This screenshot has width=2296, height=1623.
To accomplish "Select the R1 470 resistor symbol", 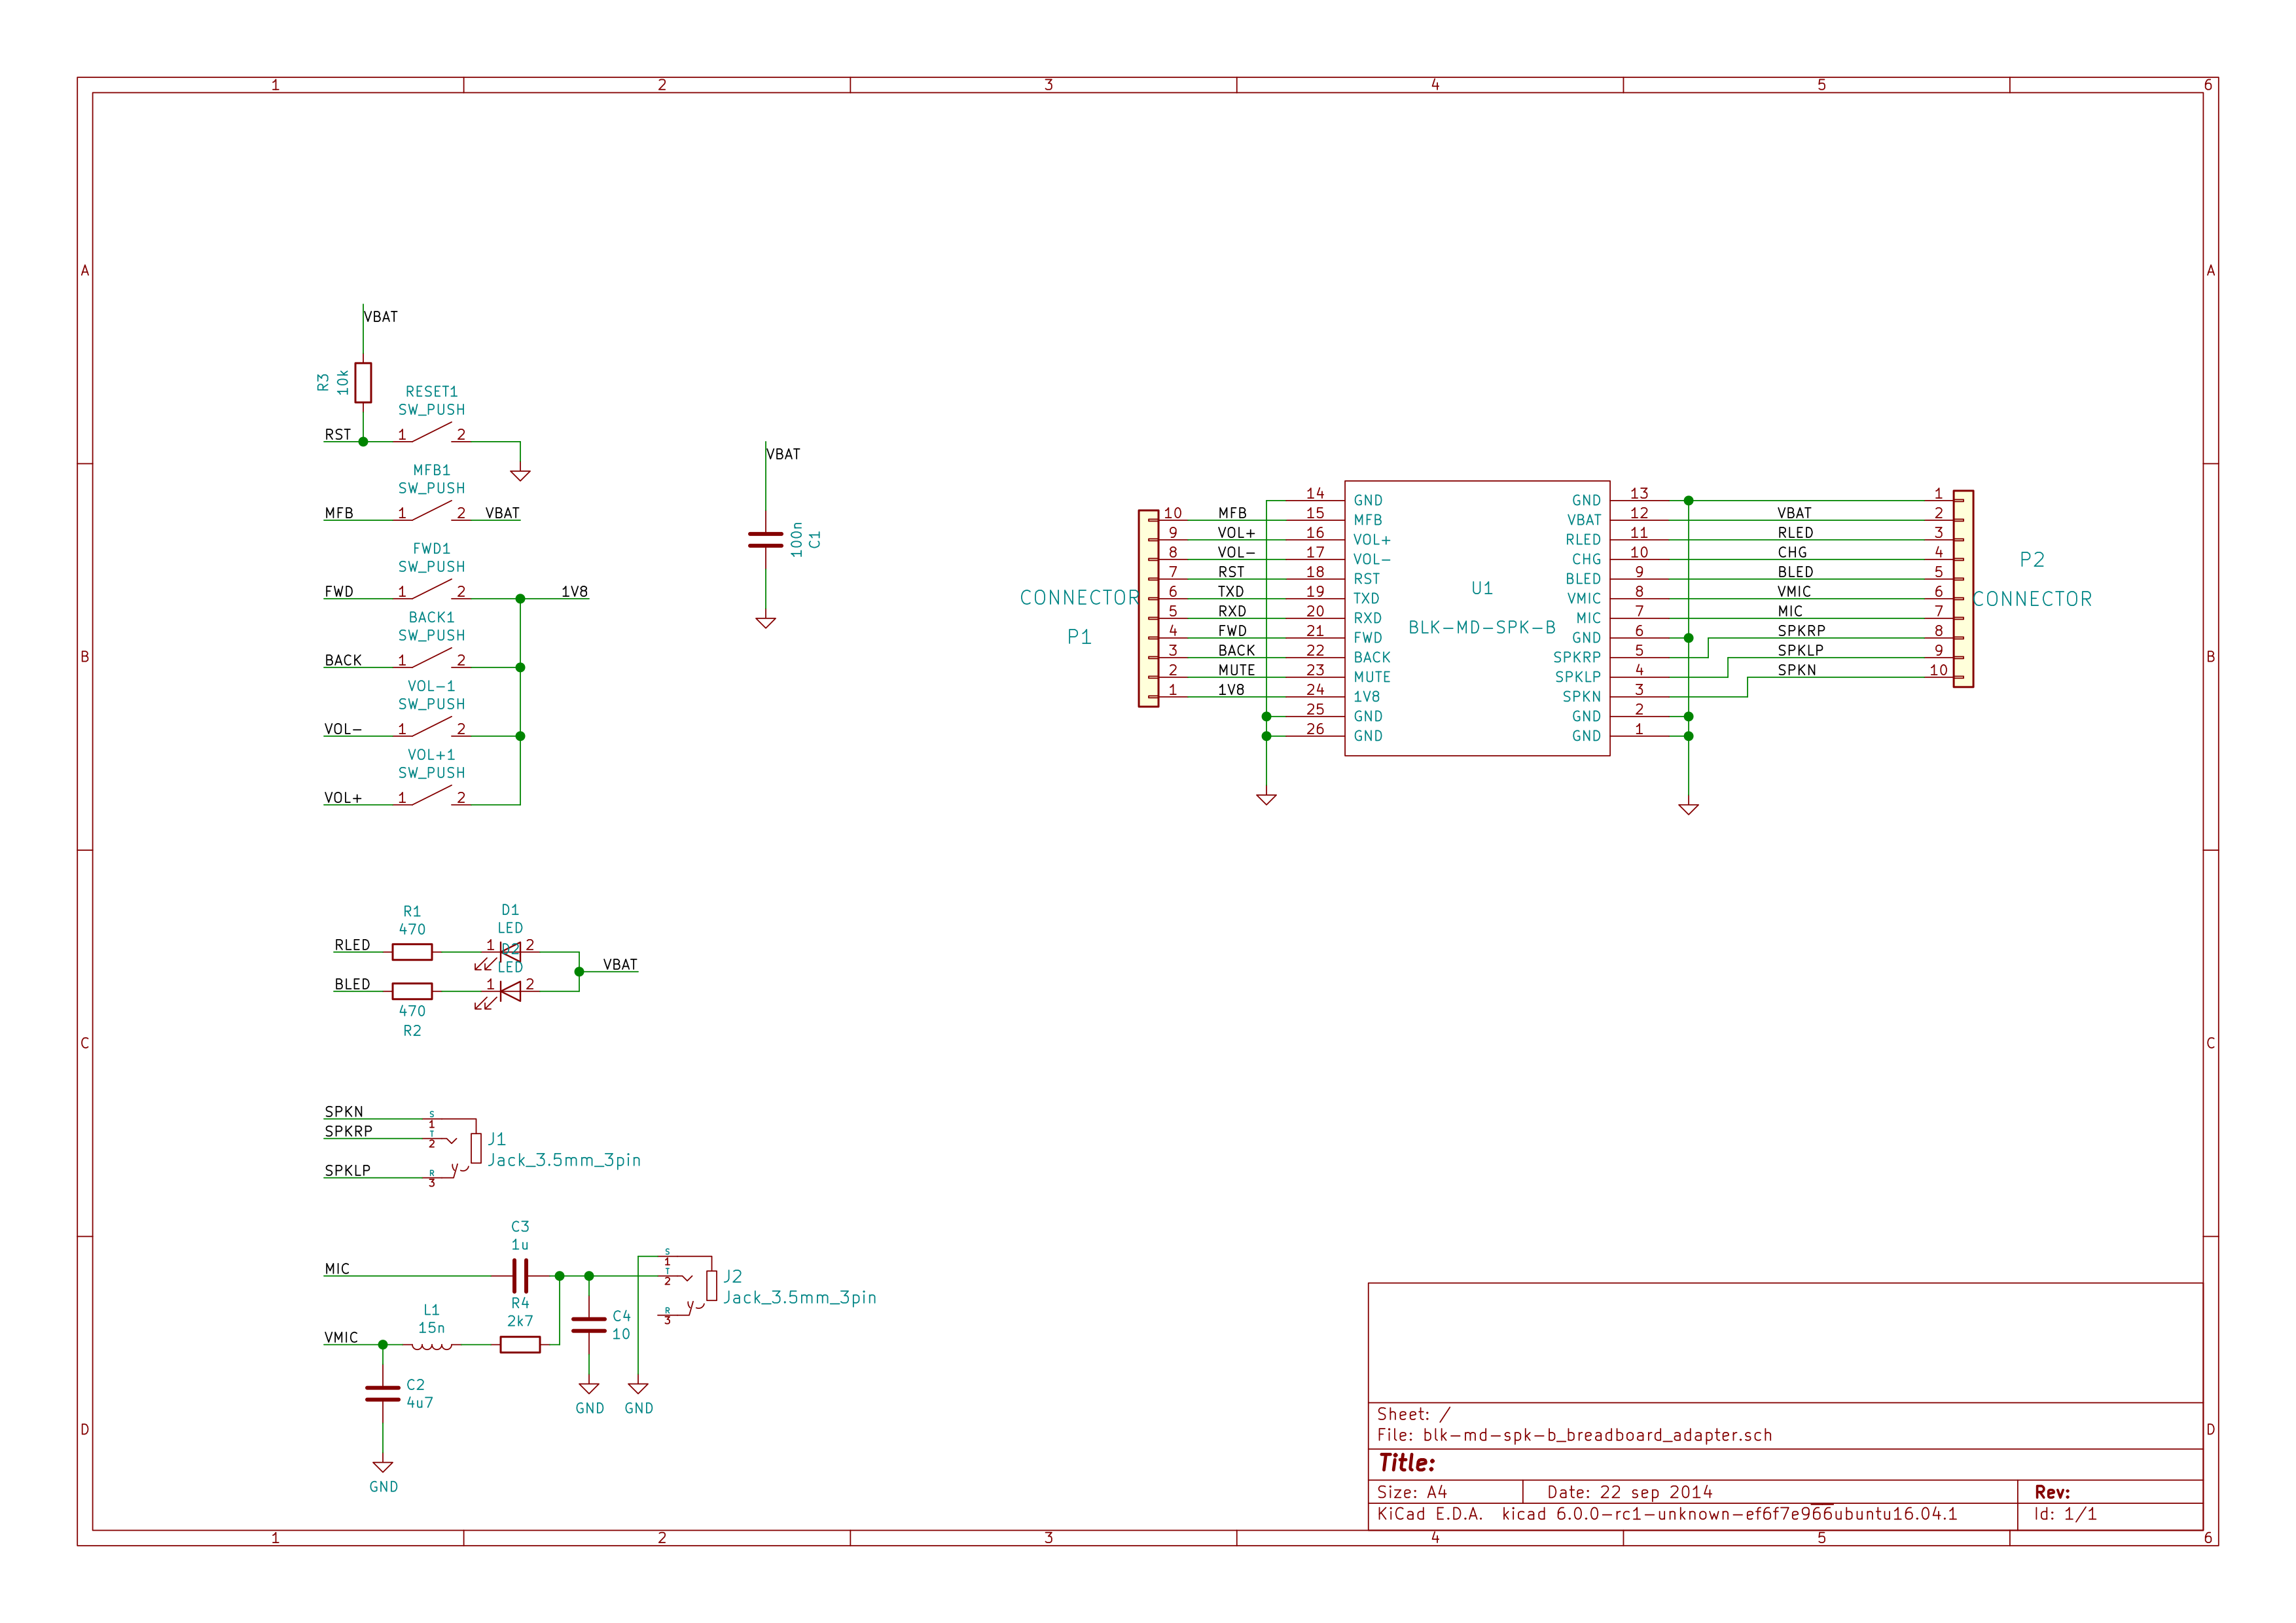I will [411, 952].
